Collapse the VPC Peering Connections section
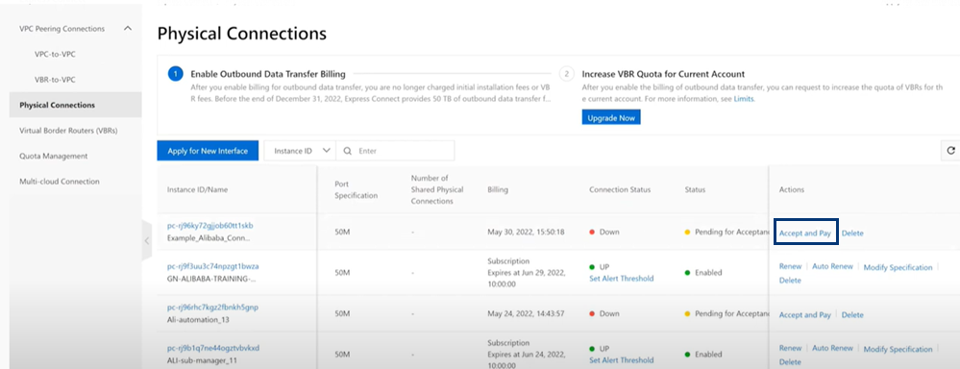This screenshot has width=960, height=369. point(128,28)
